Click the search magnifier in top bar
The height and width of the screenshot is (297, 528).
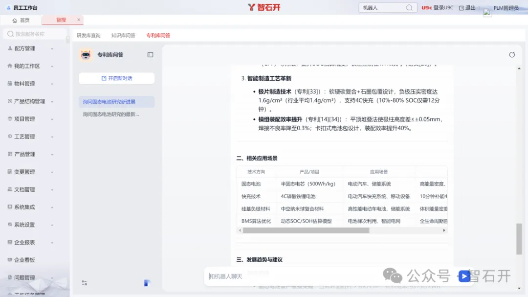tap(409, 8)
